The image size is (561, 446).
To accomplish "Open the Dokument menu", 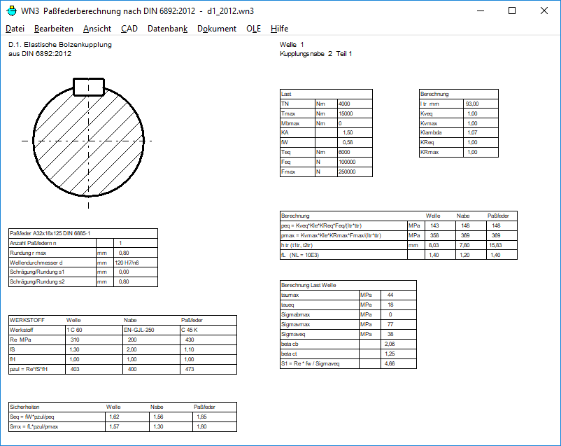I will [217, 29].
